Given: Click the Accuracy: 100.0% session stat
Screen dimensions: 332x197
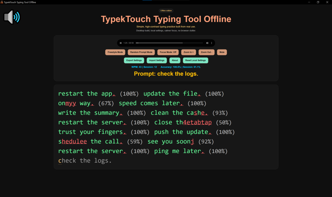Looking at the screenshot, I should coord(180,67).
